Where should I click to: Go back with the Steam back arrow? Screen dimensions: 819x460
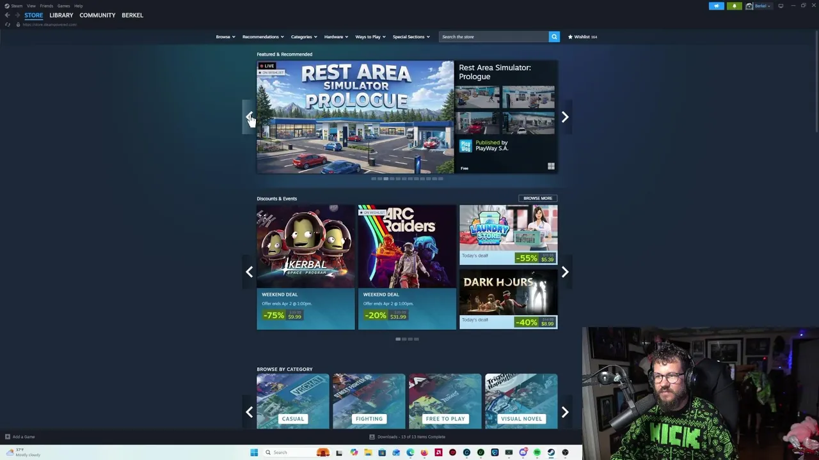(7, 15)
